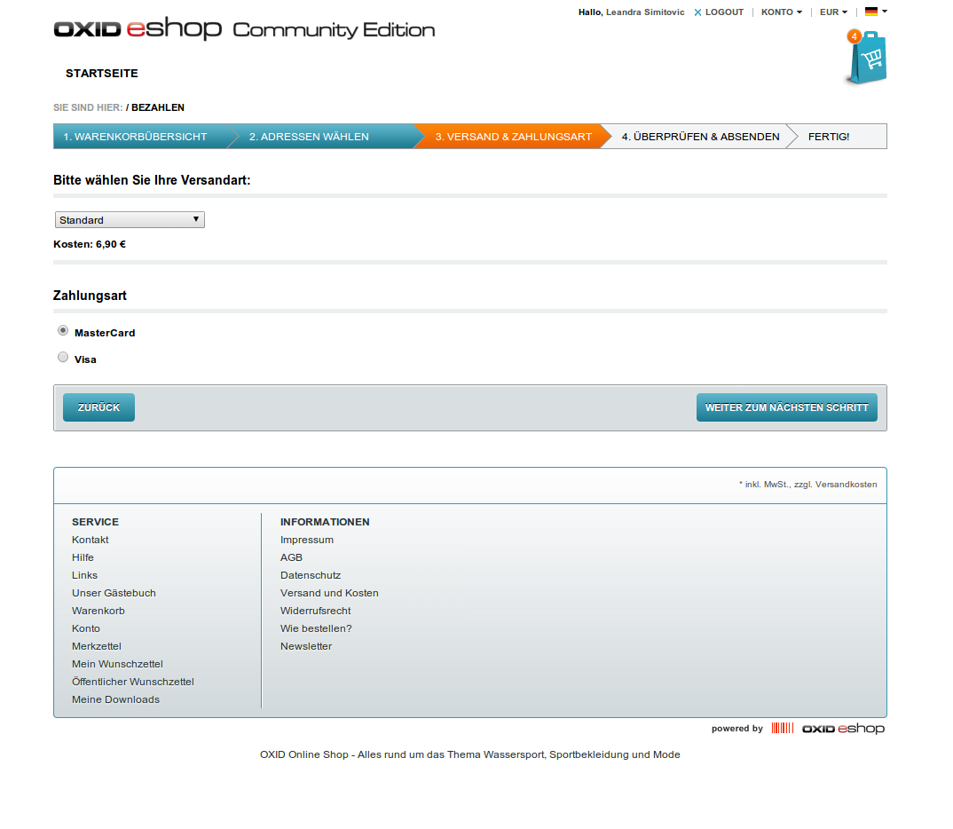The width and height of the screenshot is (953, 829).
Task: Go to step 2 Adressen wählen
Action: (309, 137)
